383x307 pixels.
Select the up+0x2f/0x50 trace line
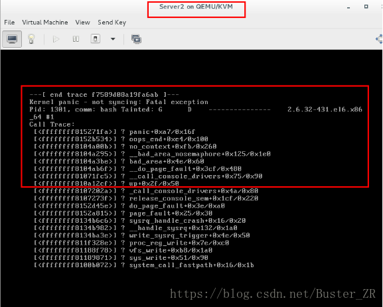pyautogui.click(x=106, y=184)
